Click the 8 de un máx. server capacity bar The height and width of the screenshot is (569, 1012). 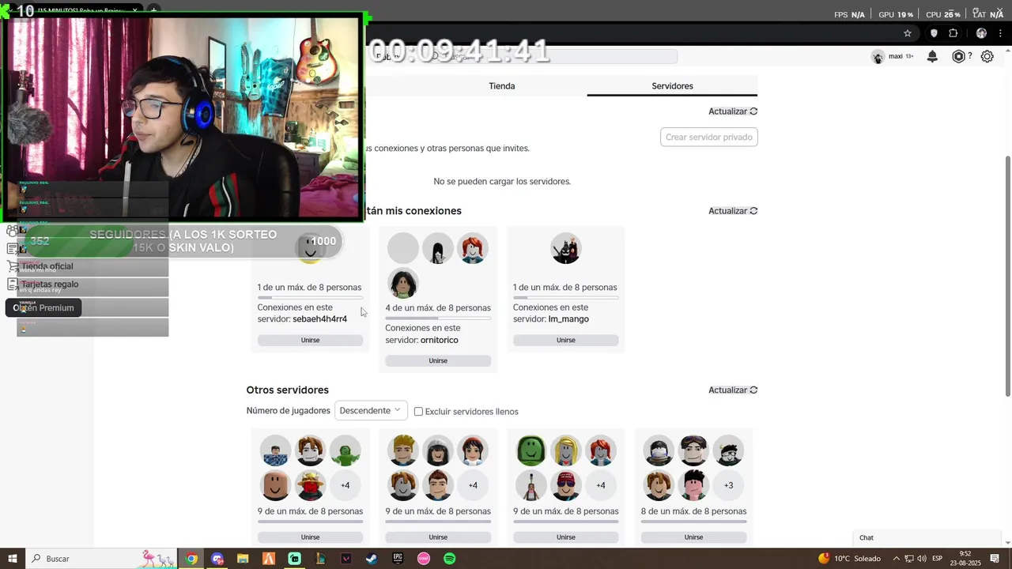click(693, 522)
